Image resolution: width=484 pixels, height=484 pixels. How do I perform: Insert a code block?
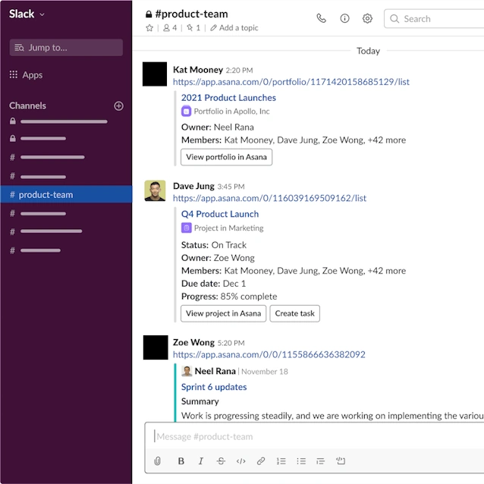[x=341, y=460]
